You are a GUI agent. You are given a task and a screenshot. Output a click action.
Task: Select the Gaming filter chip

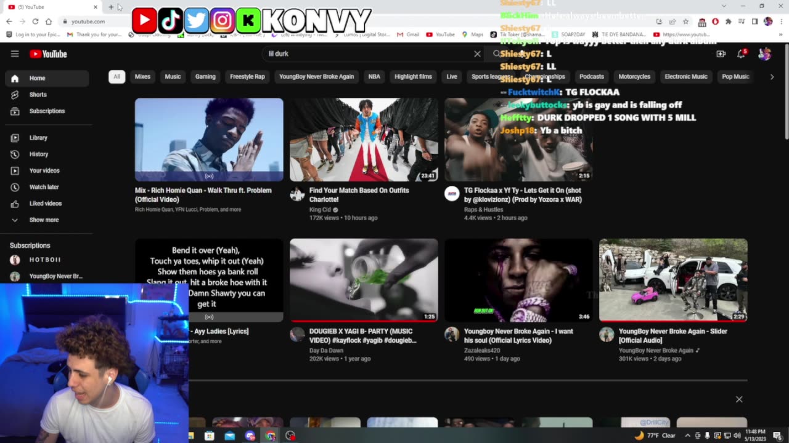point(205,76)
